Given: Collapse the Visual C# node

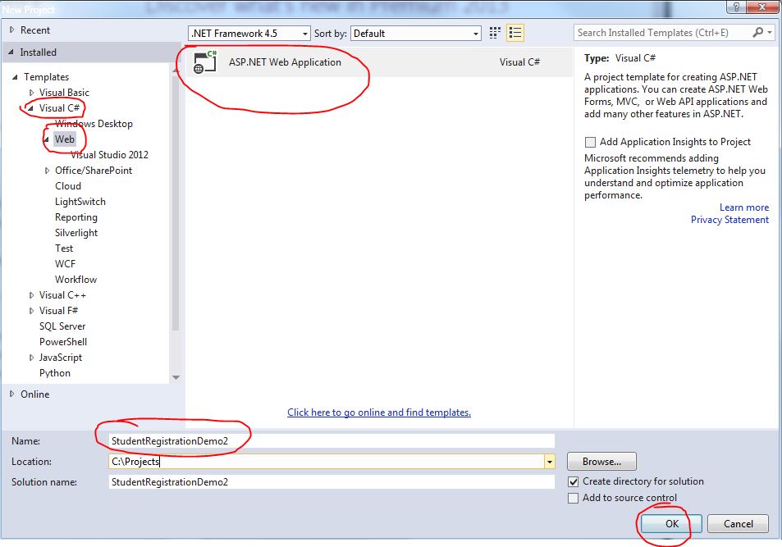Looking at the screenshot, I should pos(30,108).
